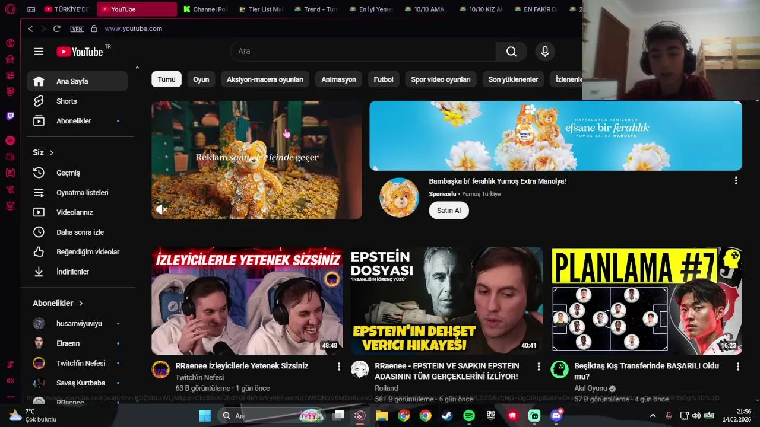Screen dimensions: 760x427
Task: Open Opera main menu logo
Action: (10, 9)
